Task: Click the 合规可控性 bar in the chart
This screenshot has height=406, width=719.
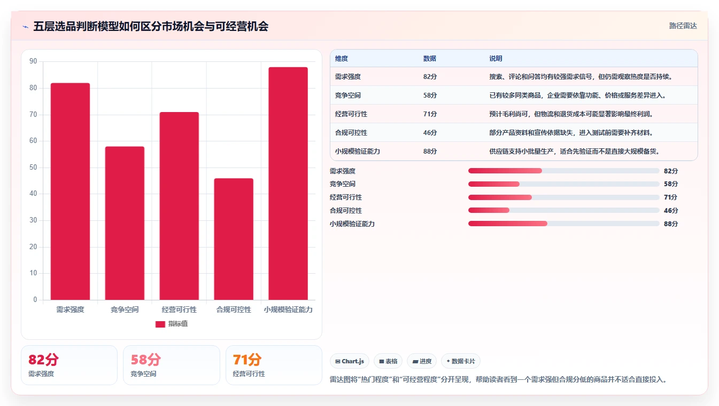Action: point(234,239)
